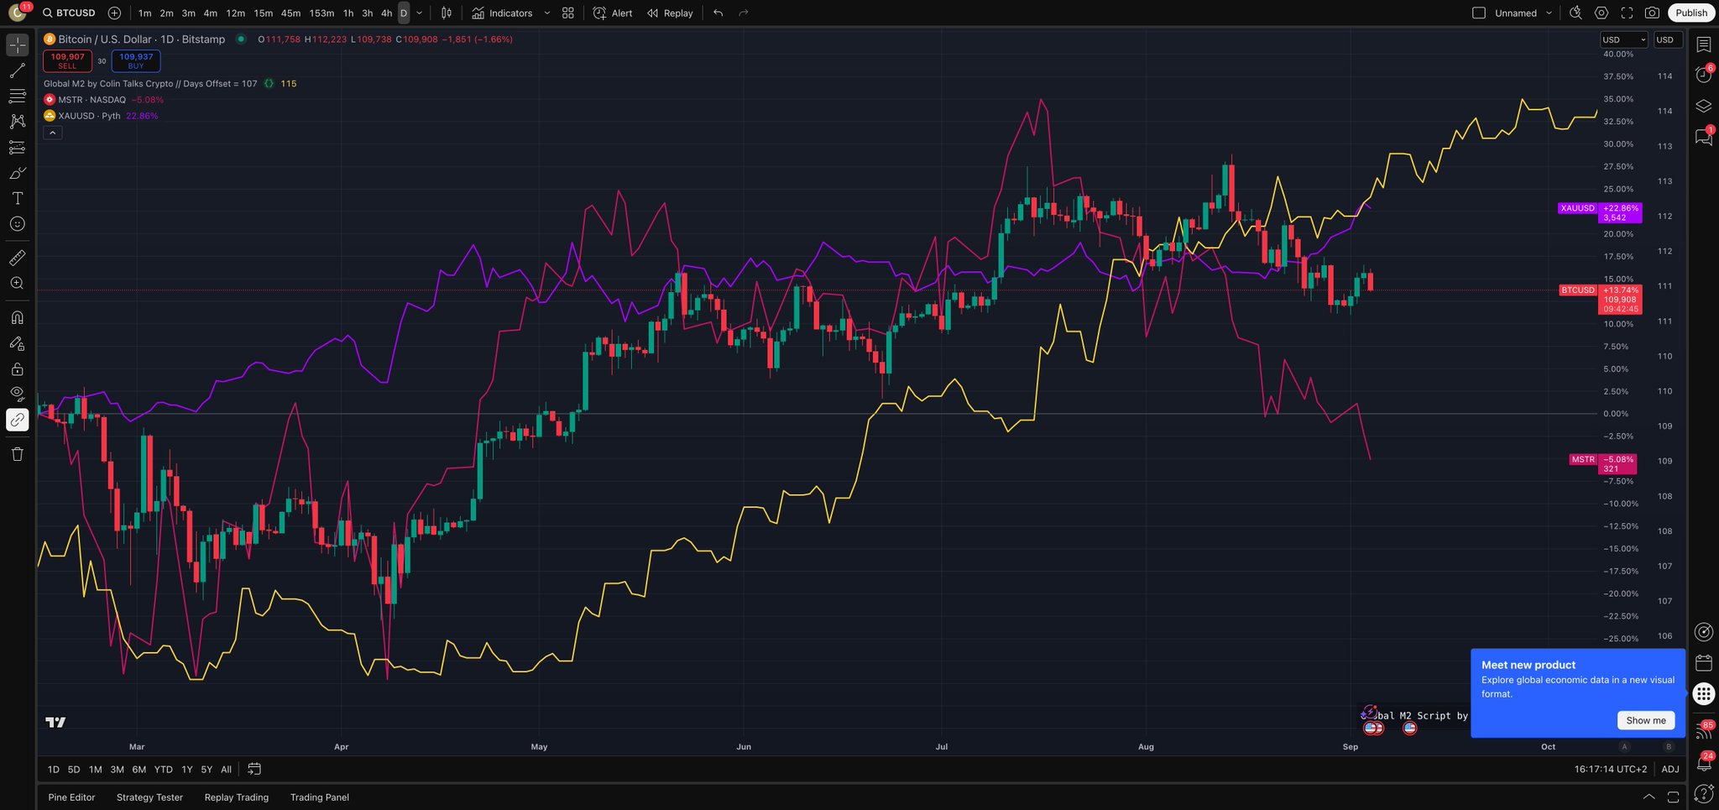Switch to fullscreen mode

[1627, 13]
